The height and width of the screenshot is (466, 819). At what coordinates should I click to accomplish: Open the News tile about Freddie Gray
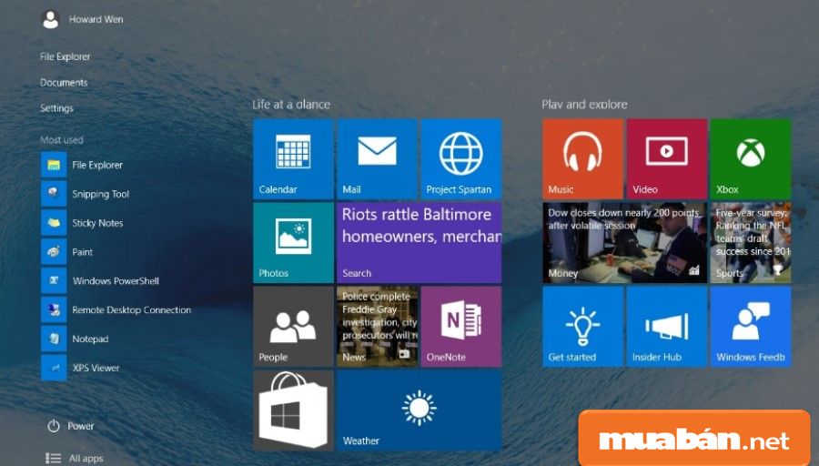point(377,327)
